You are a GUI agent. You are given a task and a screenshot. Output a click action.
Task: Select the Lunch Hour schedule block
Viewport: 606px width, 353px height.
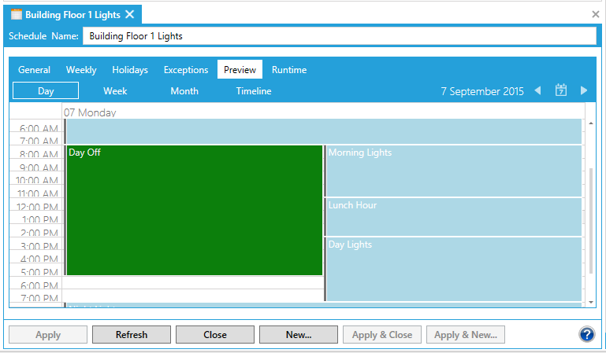point(453,216)
